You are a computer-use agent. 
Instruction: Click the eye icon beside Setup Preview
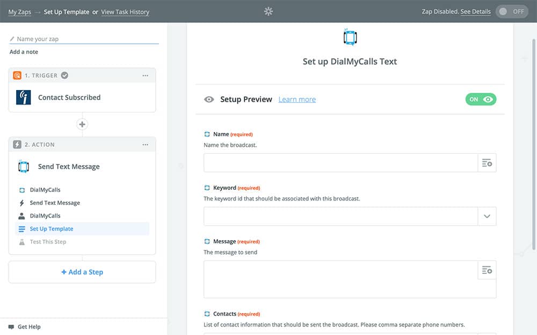(x=209, y=100)
